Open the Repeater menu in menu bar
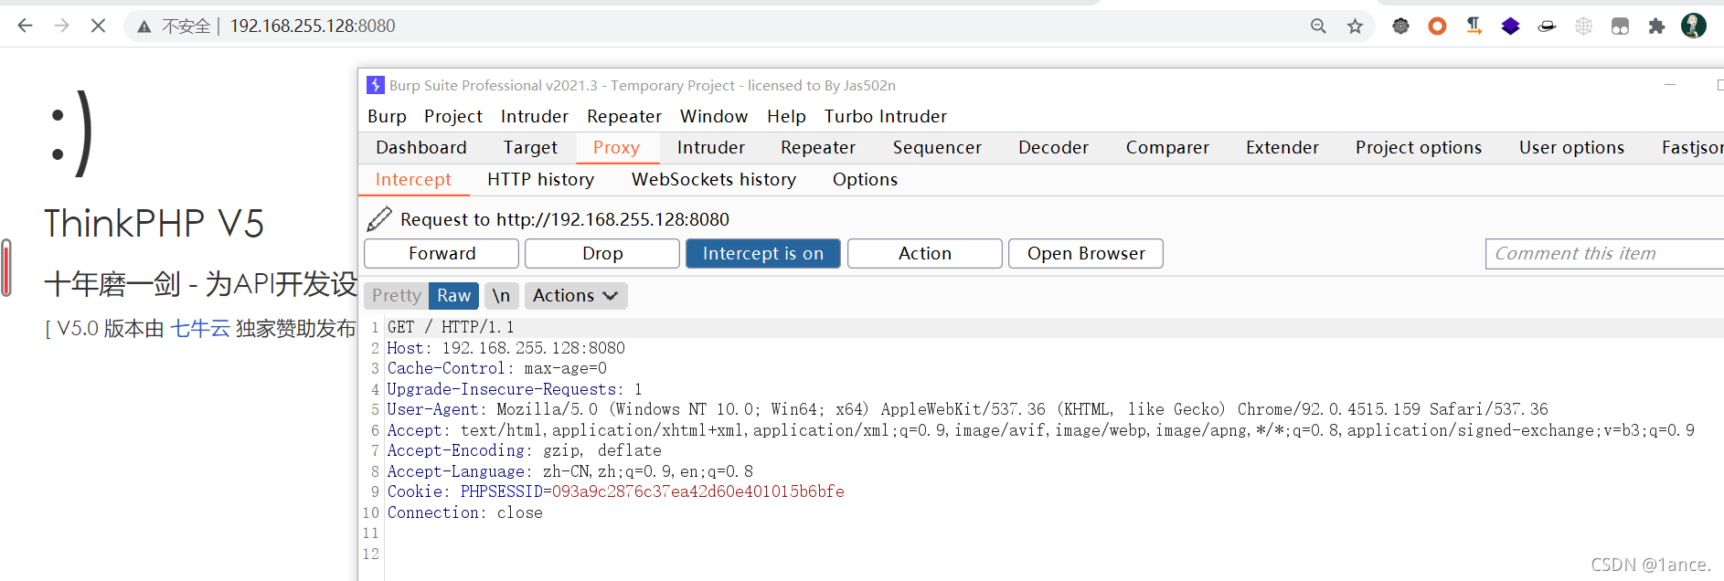 click(624, 116)
